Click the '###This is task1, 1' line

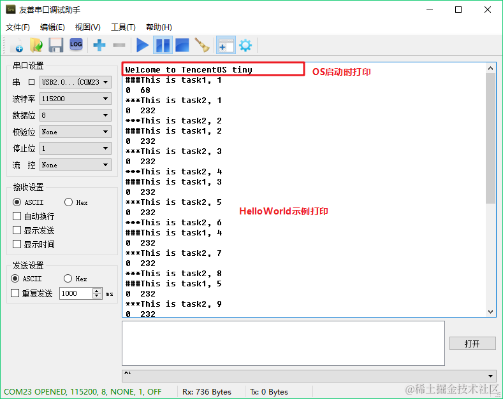(x=173, y=80)
